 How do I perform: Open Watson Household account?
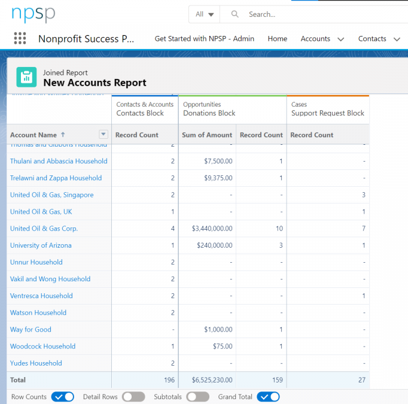click(x=38, y=312)
